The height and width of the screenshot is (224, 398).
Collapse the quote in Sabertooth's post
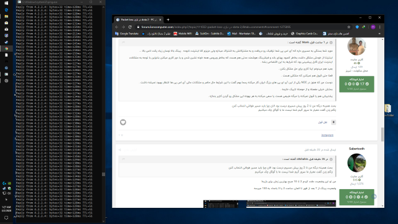click(x=331, y=159)
